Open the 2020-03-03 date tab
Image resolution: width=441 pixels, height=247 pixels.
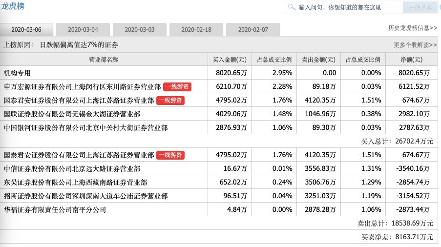pyautogui.click(x=139, y=29)
